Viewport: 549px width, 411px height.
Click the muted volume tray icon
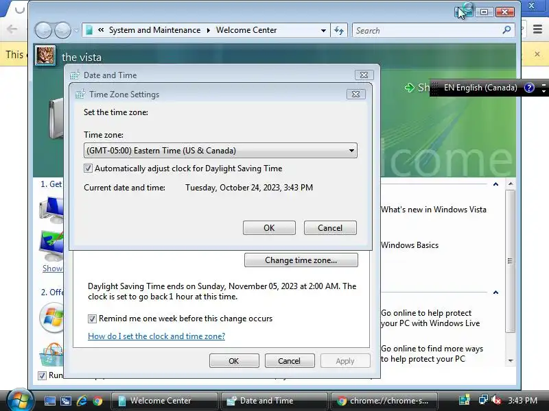(x=495, y=400)
